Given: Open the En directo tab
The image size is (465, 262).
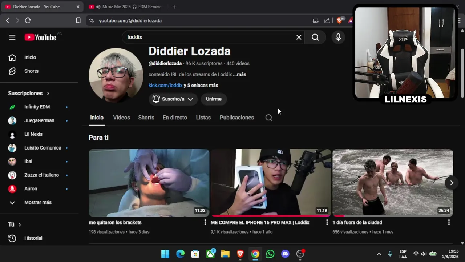Looking at the screenshot, I should (175, 118).
